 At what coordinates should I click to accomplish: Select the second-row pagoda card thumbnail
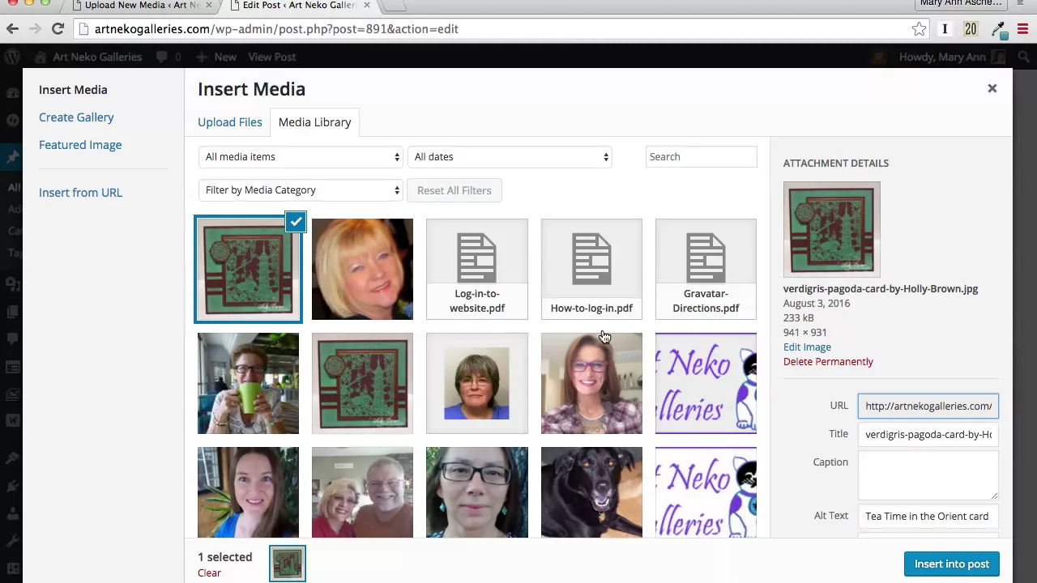pos(362,383)
